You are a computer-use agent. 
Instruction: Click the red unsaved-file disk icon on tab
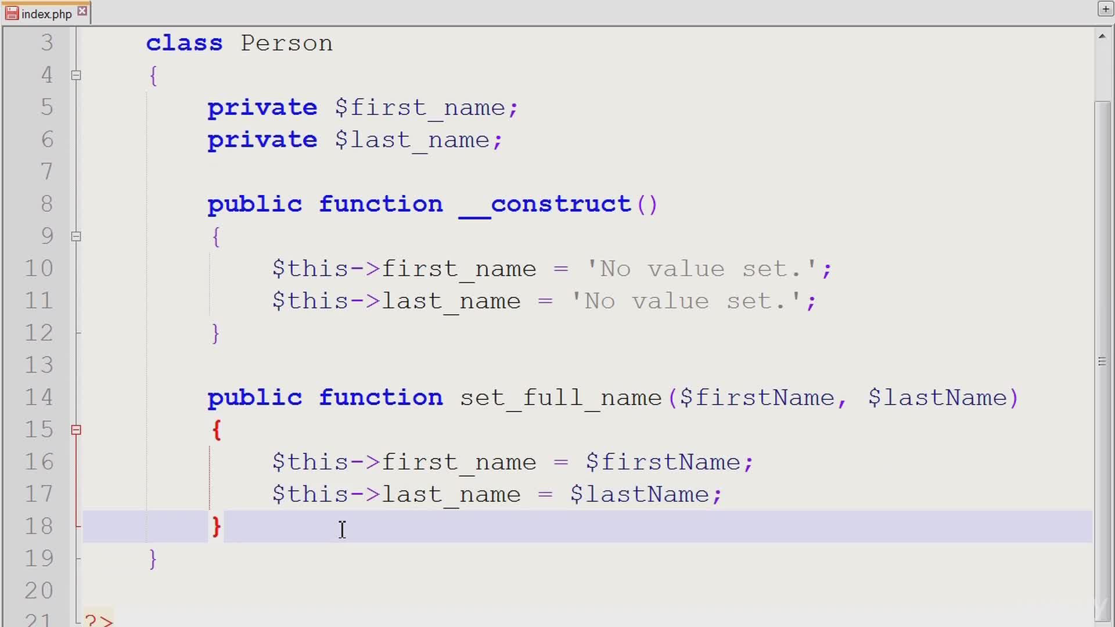pos(12,13)
